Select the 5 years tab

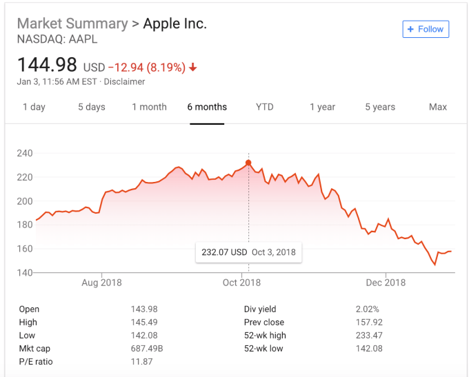[x=380, y=107]
